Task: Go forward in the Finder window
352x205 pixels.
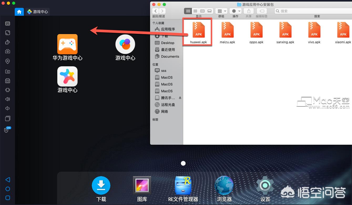Action: pyautogui.click(x=162, y=11)
